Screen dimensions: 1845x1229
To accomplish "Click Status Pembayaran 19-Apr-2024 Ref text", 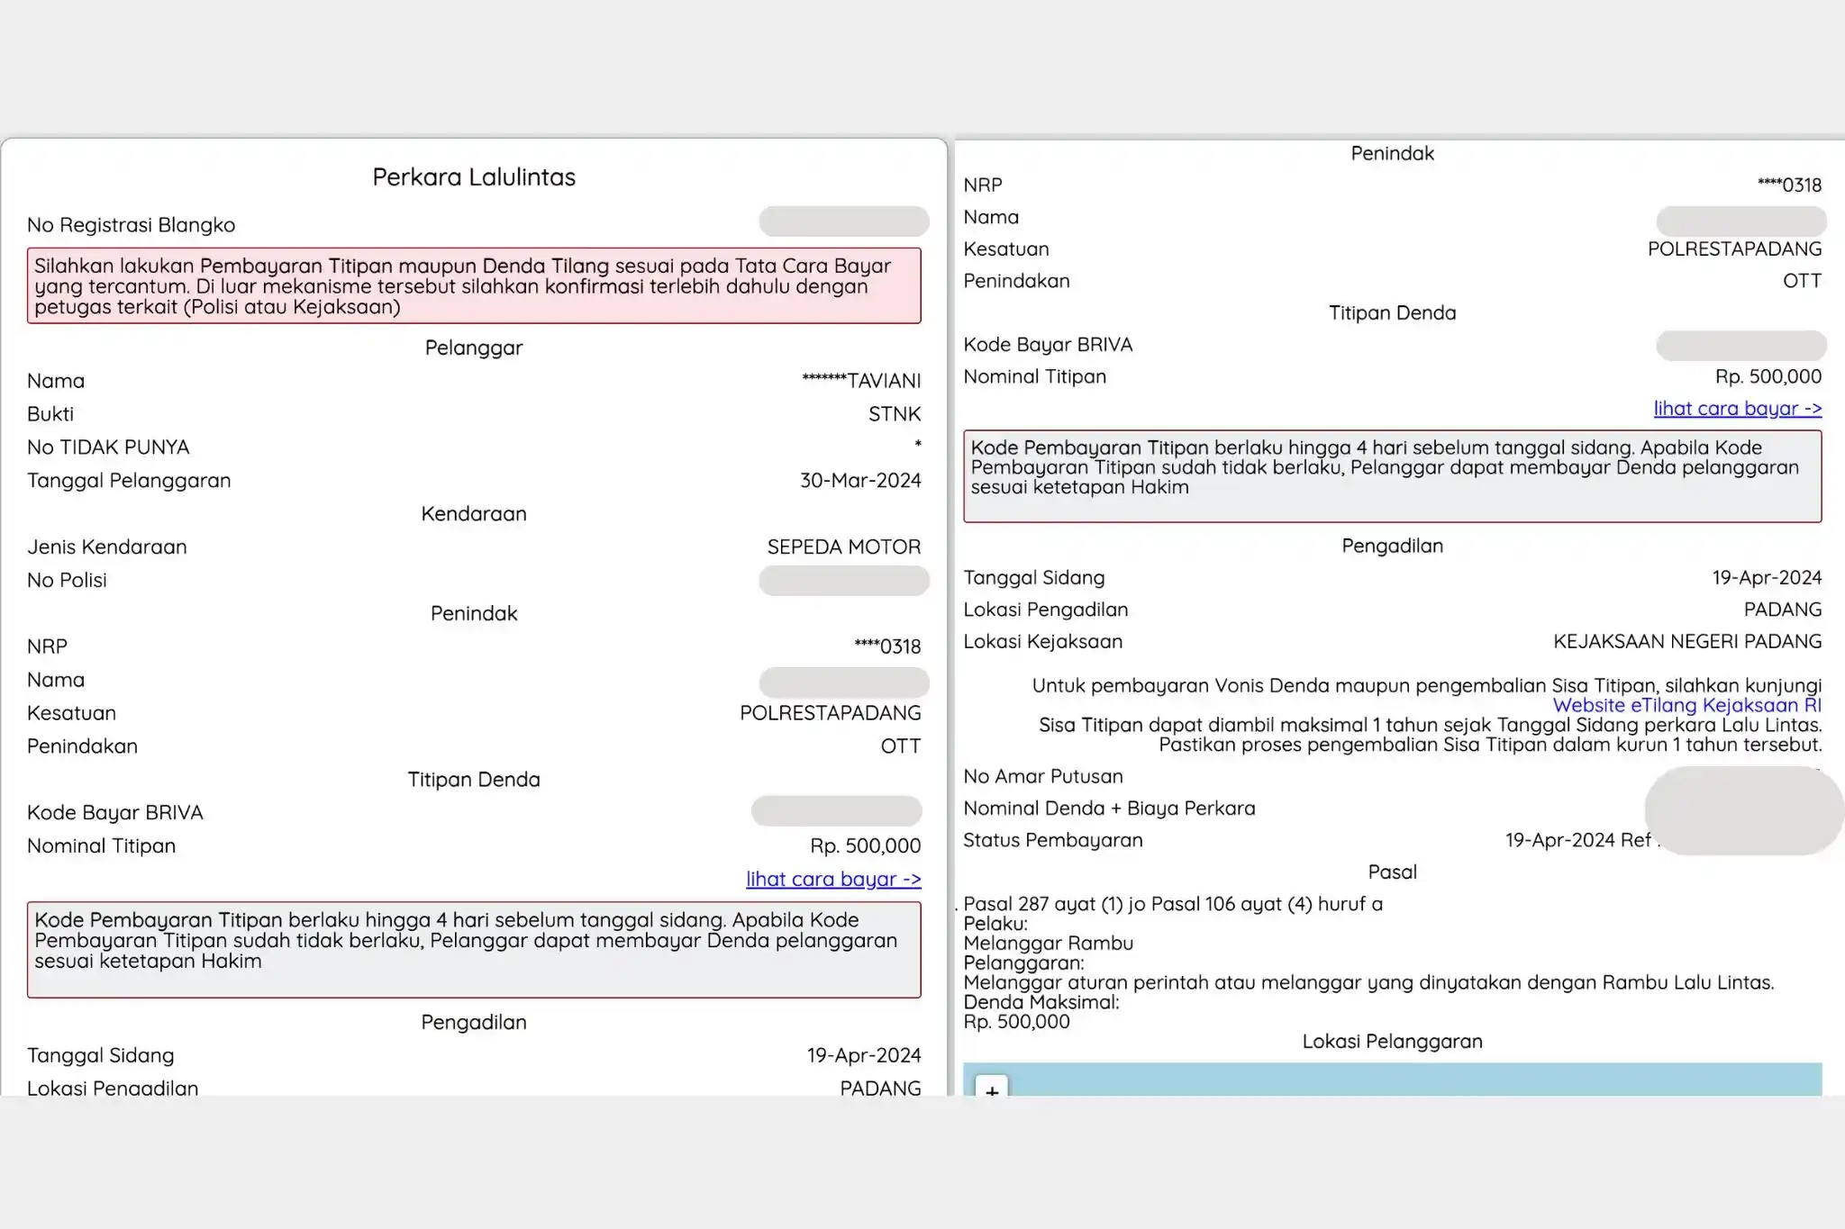I will click(1578, 840).
